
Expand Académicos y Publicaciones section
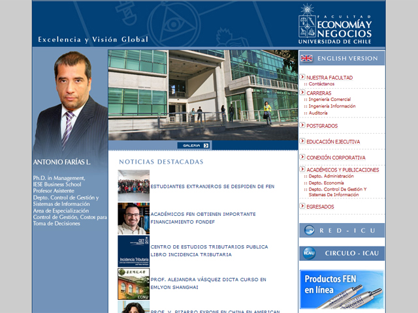click(x=342, y=170)
